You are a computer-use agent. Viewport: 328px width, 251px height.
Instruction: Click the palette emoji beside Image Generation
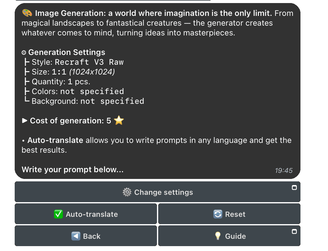coord(27,13)
